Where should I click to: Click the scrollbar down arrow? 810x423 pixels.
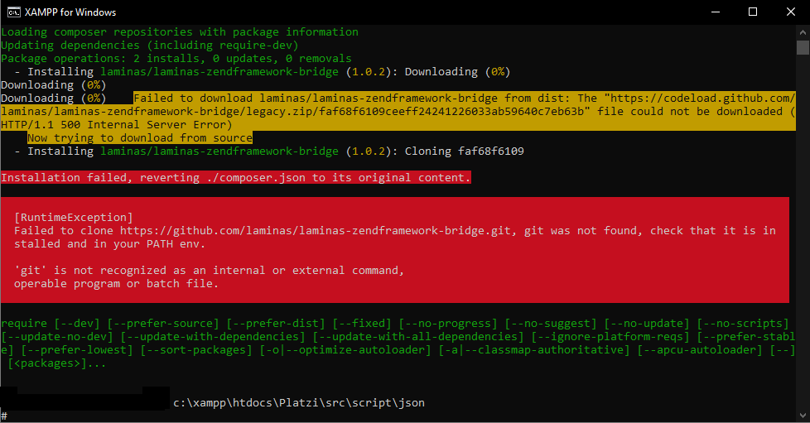pyautogui.click(x=803, y=416)
